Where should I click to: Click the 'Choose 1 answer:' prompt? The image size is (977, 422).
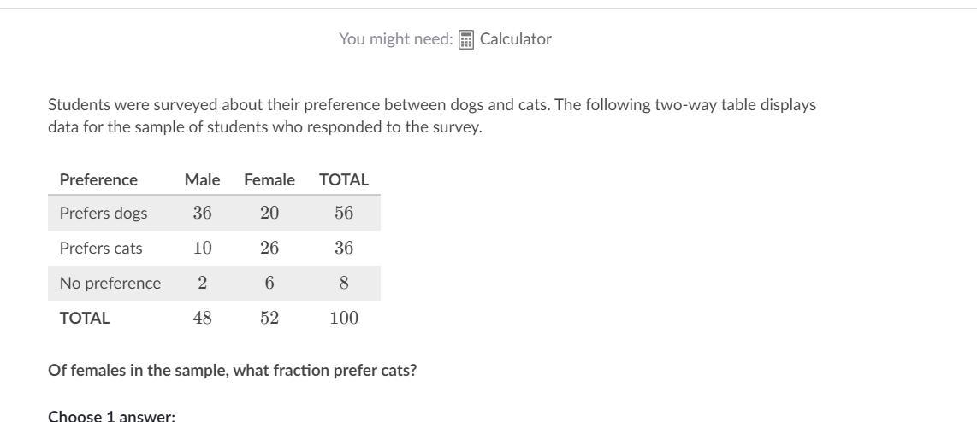(x=111, y=416)
